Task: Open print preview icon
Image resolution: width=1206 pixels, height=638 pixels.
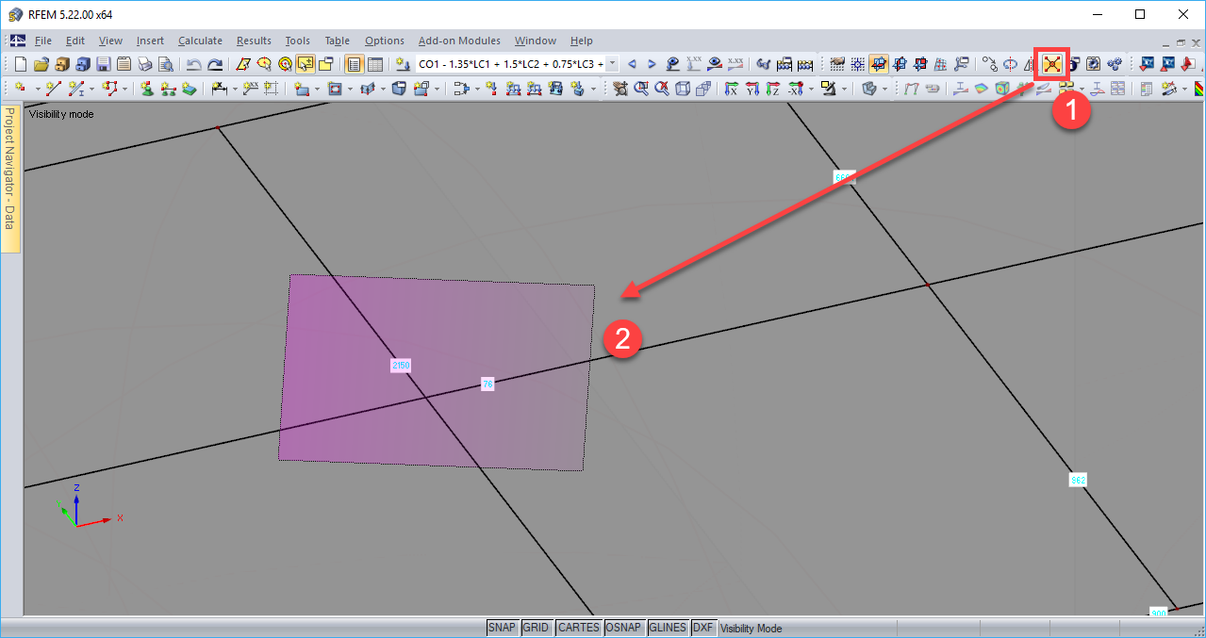Action: pos(165,64)
